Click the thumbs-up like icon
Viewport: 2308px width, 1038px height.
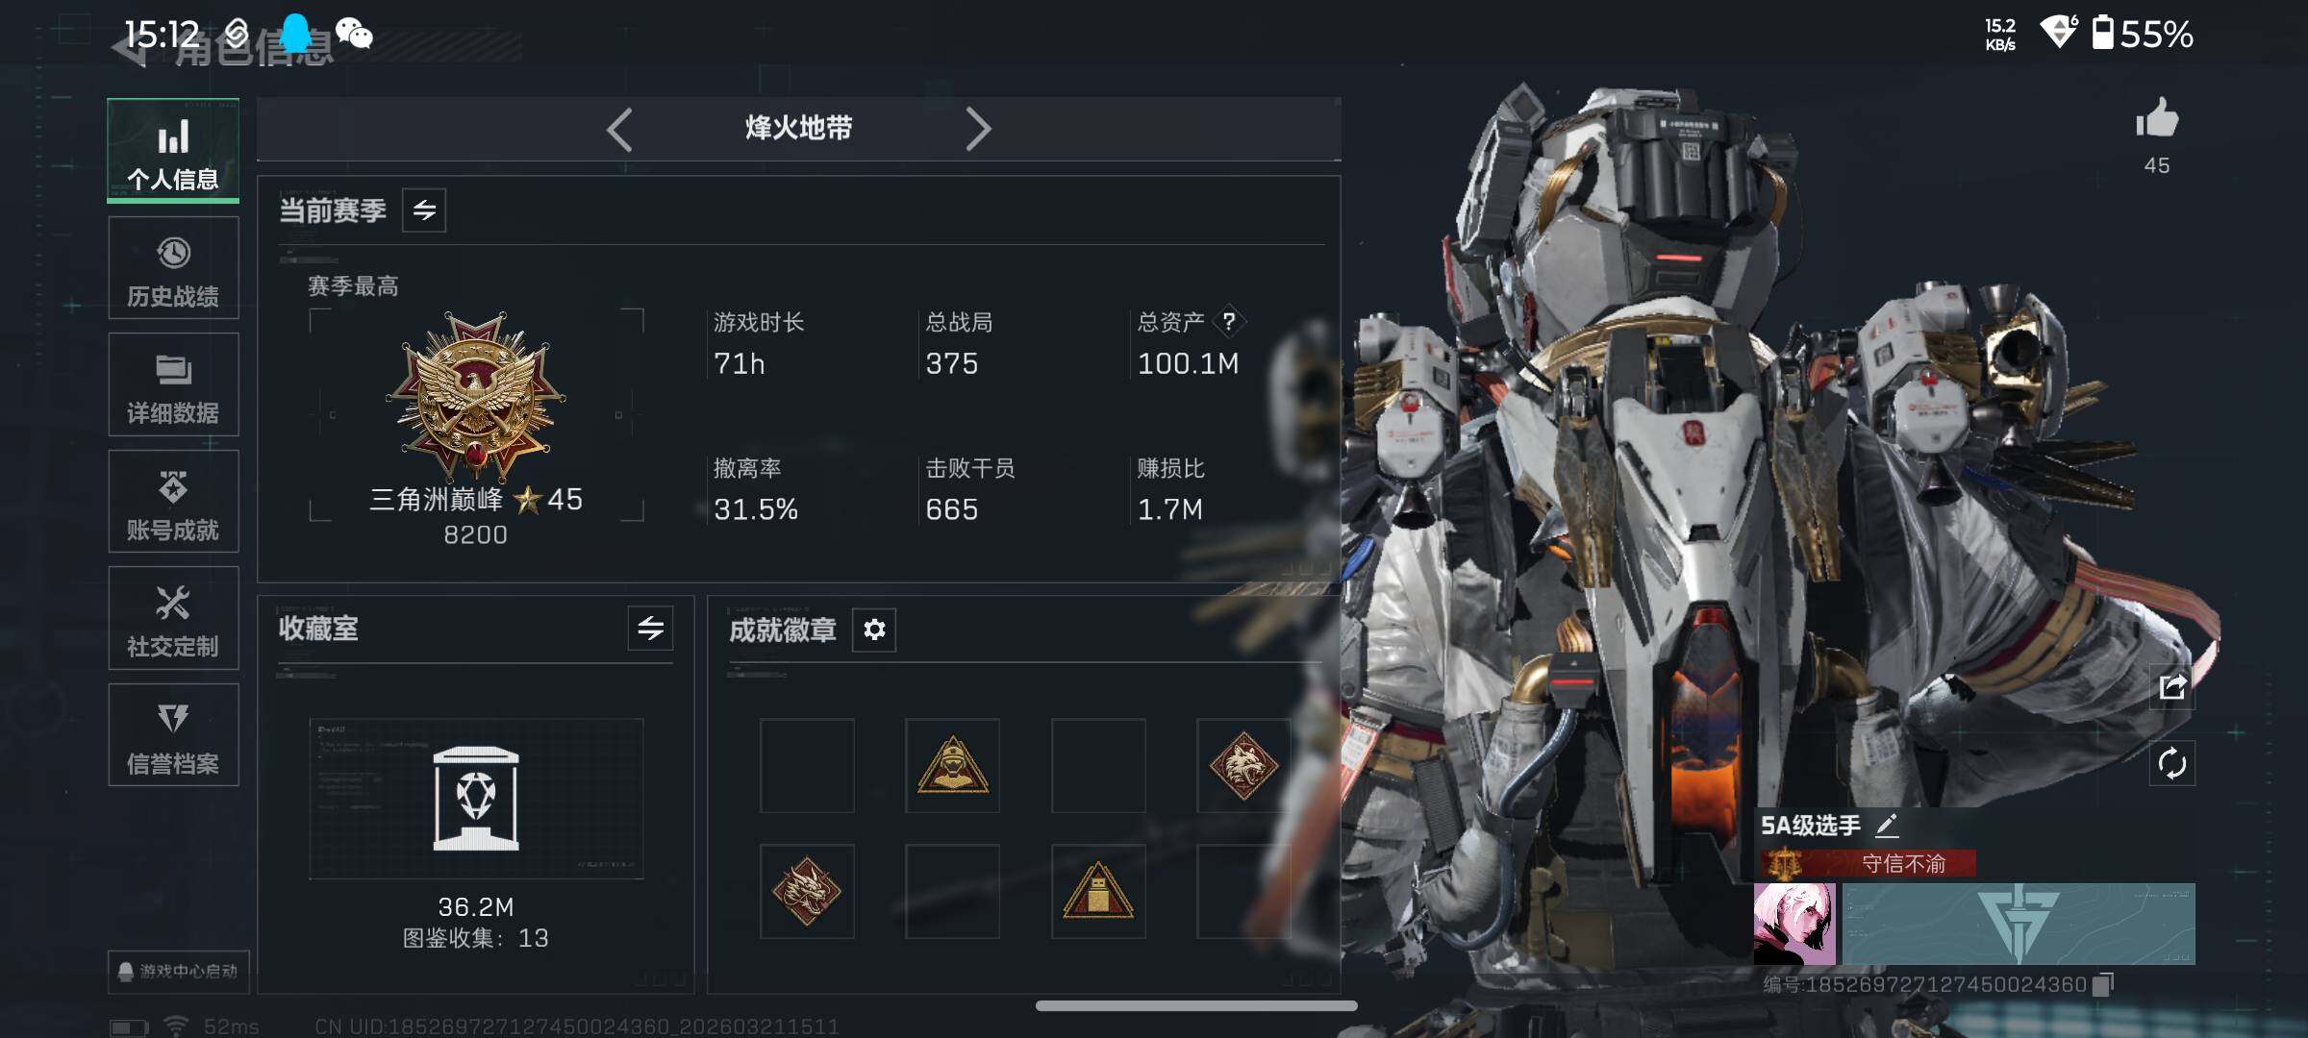coord(2157,119)
